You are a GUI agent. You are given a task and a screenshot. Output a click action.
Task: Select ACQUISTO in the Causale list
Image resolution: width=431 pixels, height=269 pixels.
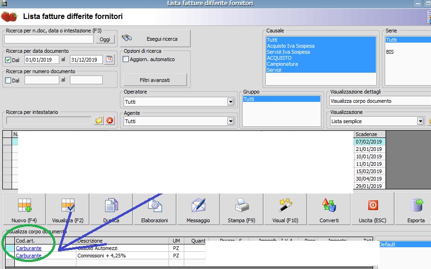tap(321, 58)
